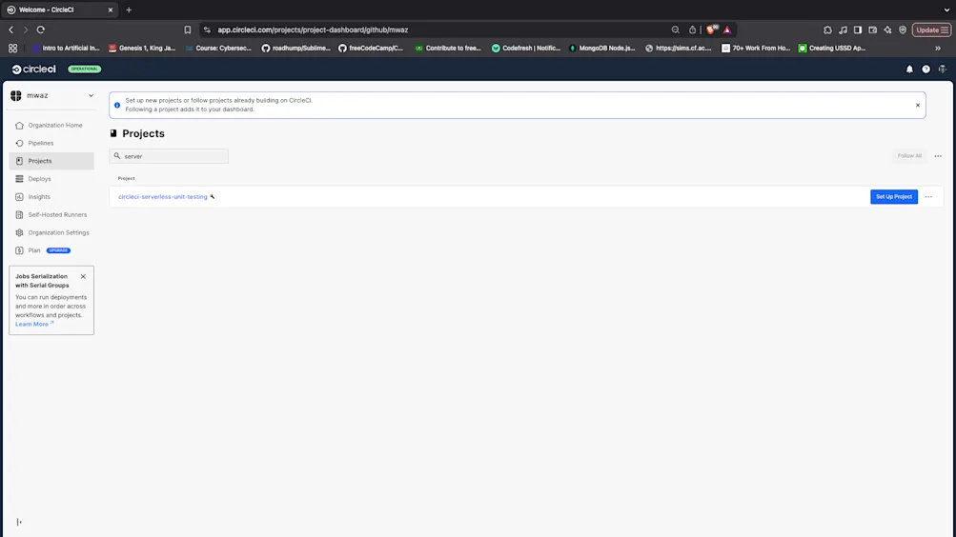Open a new browser tab
Viewport: 956px width, 537px height.
coord(129,10)
